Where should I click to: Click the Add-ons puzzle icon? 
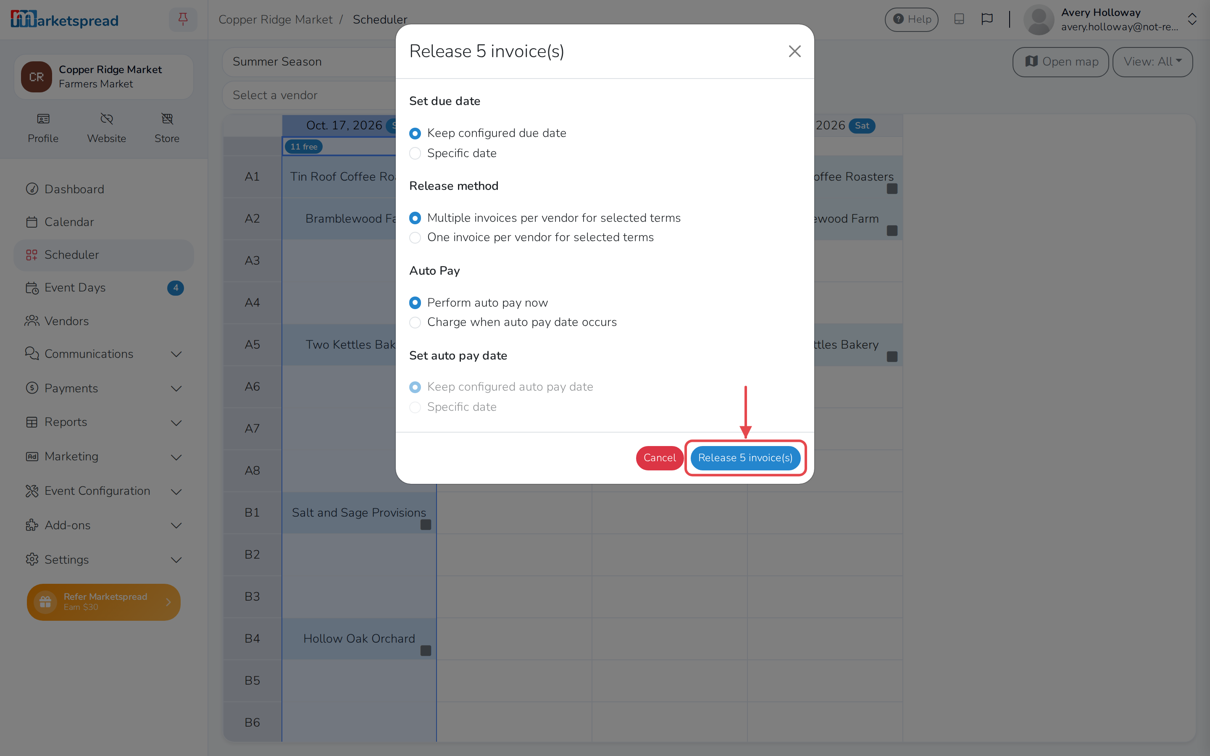click(x=32, y=525)
